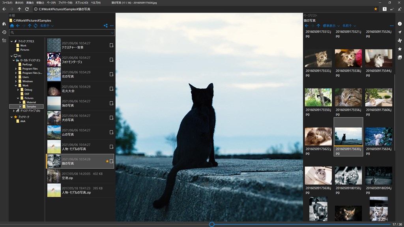This screenshot has width=404, height=227.
Task: Toggle the orange bookmark star in address bar
Action: (x=376, y=9)
